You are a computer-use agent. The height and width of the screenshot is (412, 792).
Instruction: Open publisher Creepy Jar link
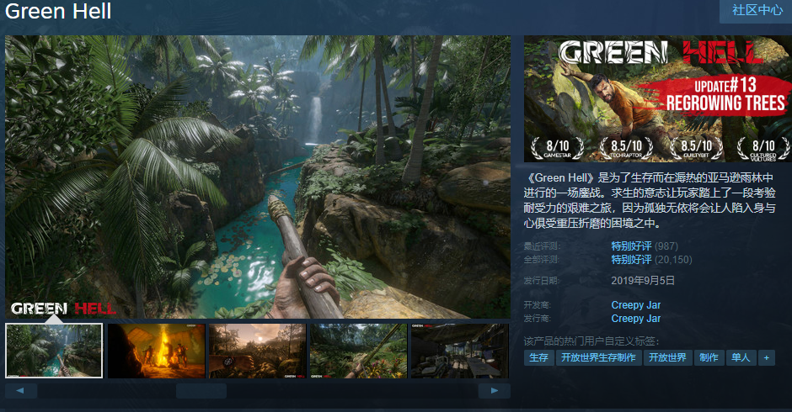point(635,319)
